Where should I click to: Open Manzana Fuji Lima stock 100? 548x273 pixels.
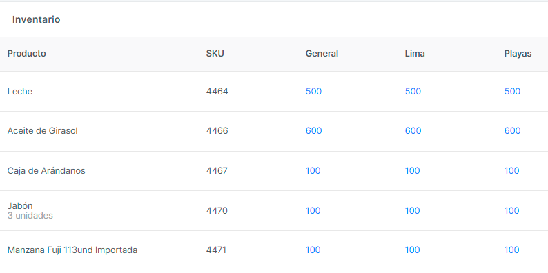point(412,250)
